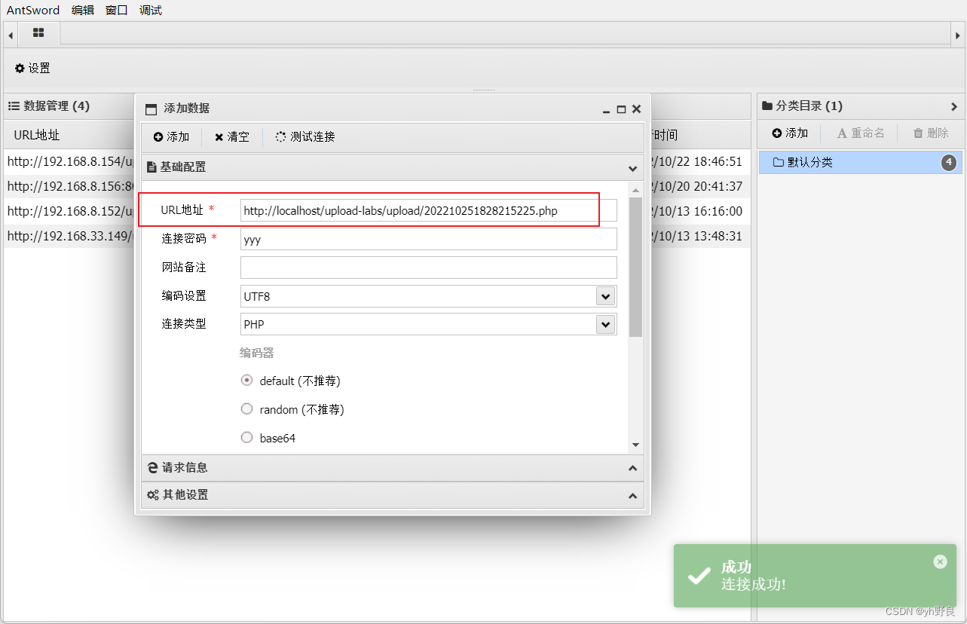Click the right tab scroll arrow
This screenshot has height=624, width=967.
point(958,34)
